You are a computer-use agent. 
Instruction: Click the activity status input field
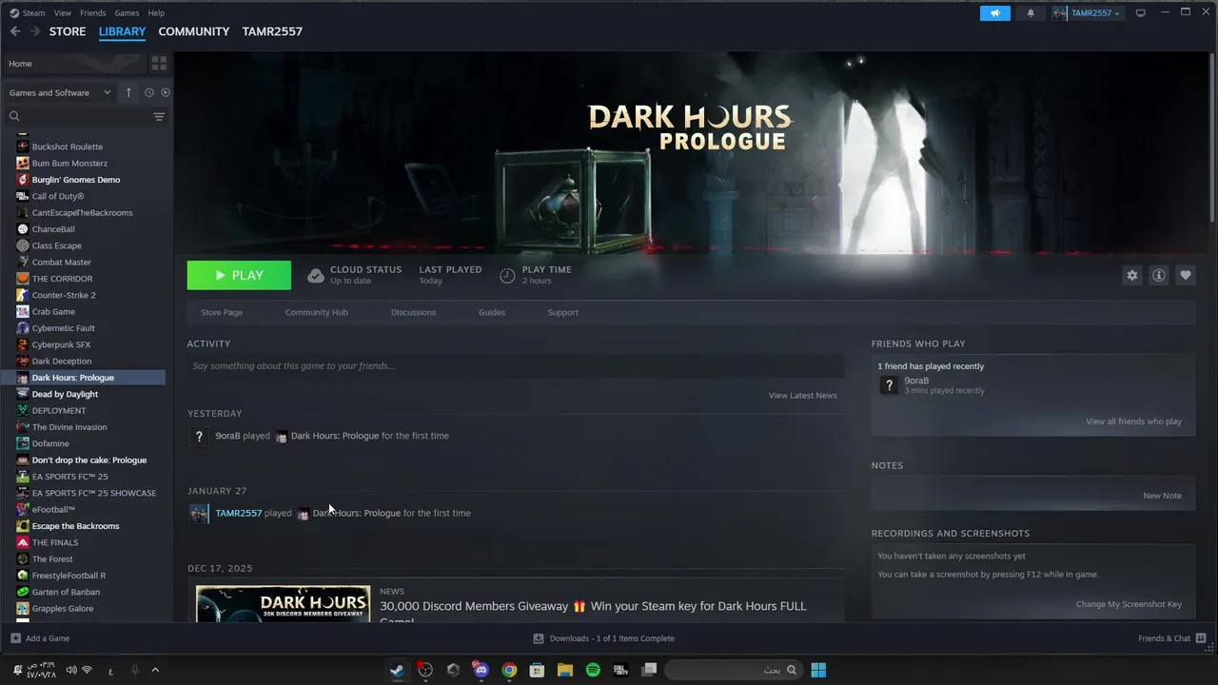click(516, 366)
